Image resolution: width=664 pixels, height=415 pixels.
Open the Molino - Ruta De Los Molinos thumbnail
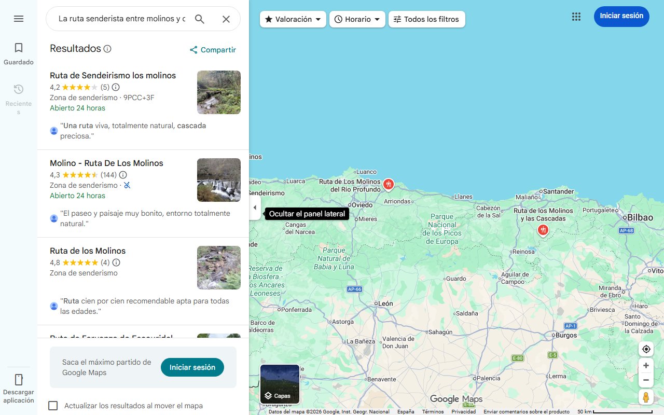point(218,180)
